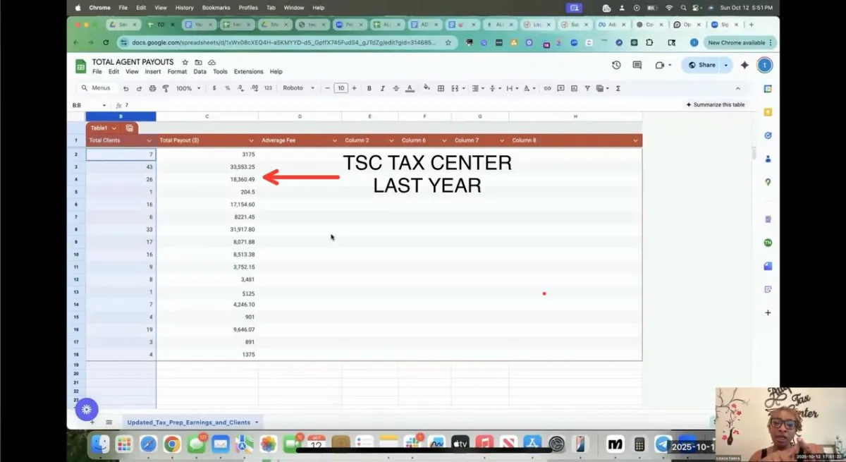The height and width of the screenshot is (462, 846).
Task: Click Summarize this table
Action: (x=715, y=105)
